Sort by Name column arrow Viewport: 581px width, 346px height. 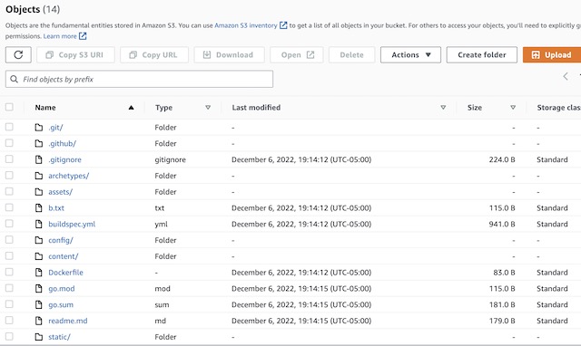(131, 108)
